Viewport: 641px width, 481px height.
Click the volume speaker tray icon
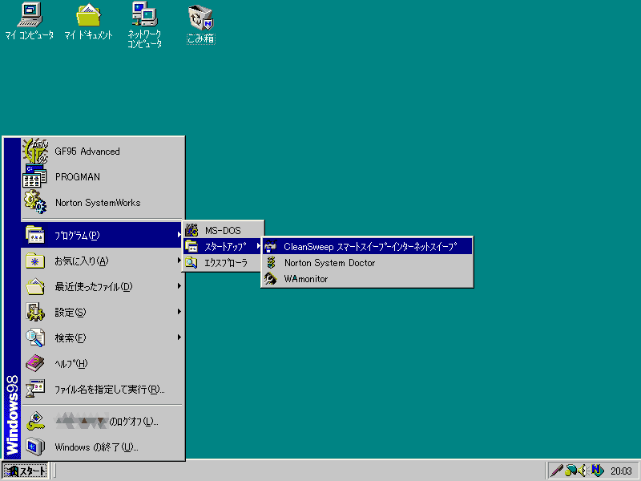point(583,471)
